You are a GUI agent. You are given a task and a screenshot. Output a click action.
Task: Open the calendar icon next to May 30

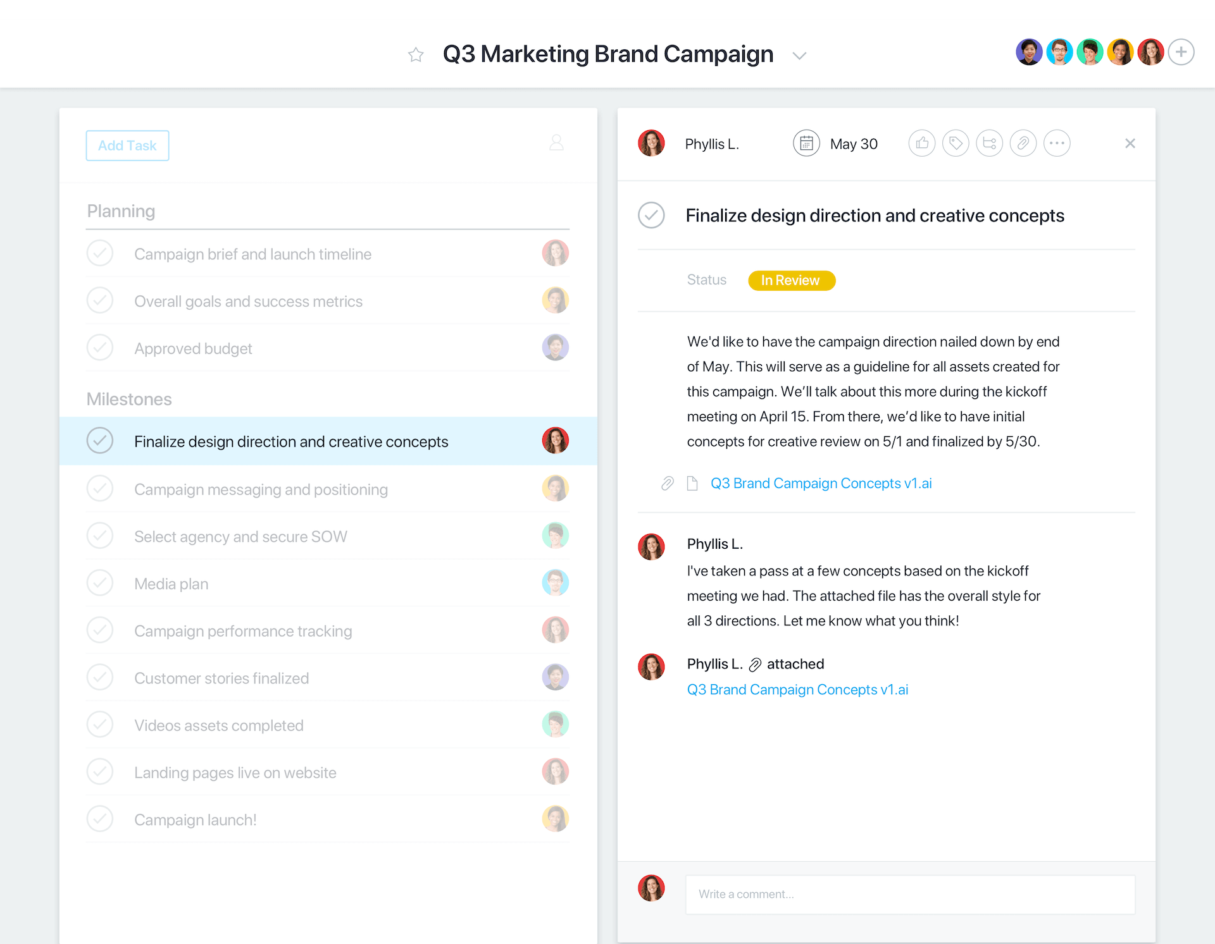806,143
